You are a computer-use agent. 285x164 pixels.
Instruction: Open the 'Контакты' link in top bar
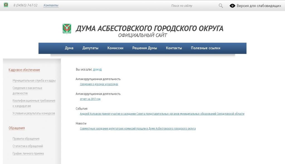pos(51,5)
